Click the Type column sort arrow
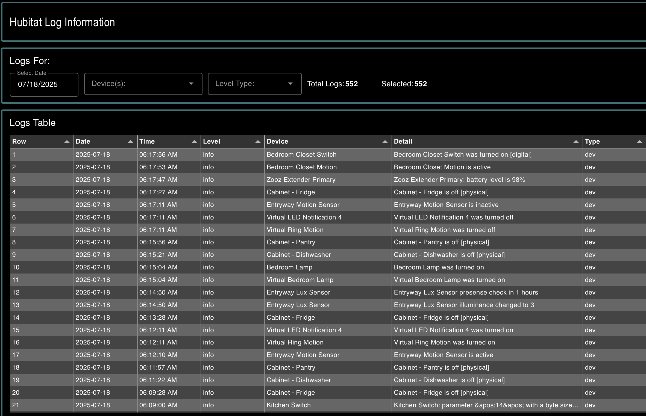Screen dimensions: 646x416 pyautogui.click(x=639, y=141)
